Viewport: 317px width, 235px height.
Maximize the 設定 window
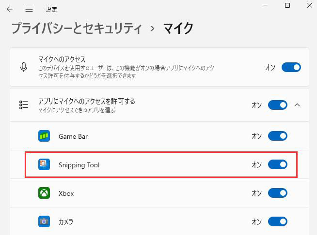[x=287, y=5]
